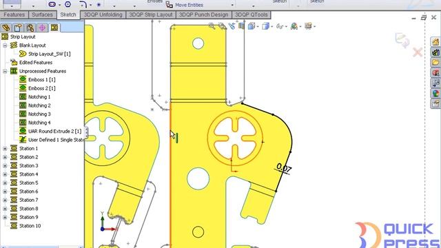Click the Move Entities tool
Screen dimensions: 441x248
click(184, 5)
